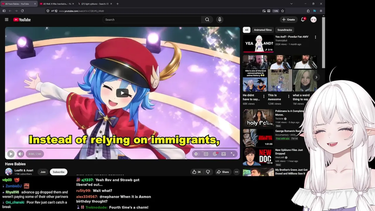Share the Have Babies video
Viewport: 375px width, 211px height.
click(x=223, y=172)
